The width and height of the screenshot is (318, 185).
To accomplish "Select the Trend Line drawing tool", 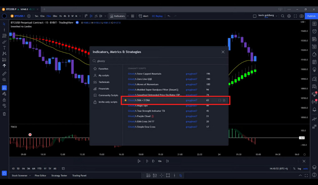I will coord(4,30).
